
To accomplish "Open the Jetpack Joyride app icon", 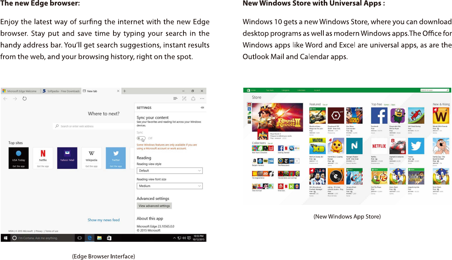I will (x=416, y=177).
